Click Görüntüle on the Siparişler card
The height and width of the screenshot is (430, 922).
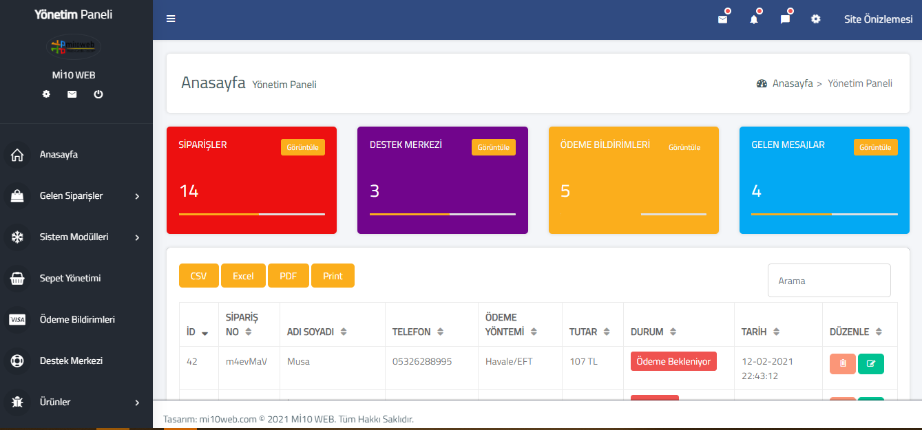click(302, 147)
